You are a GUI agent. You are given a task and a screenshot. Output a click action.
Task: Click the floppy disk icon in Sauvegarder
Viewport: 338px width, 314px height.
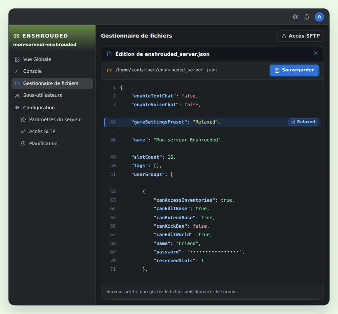pyautogui.click(x=277, y=70)
